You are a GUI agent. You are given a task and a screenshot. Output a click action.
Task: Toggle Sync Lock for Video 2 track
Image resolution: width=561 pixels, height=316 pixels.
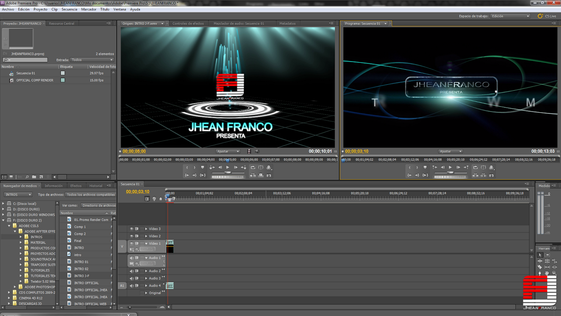pos(137,236)
